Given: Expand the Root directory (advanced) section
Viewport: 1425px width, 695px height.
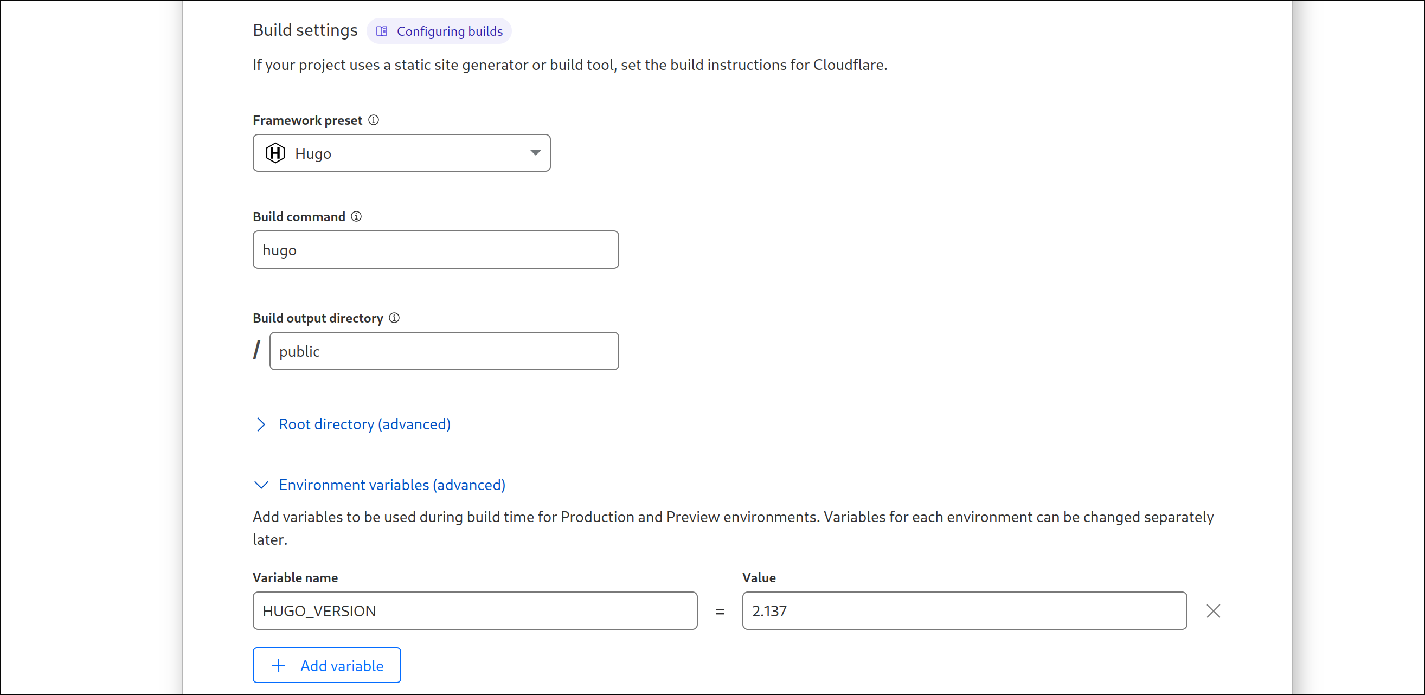Looking at the screenshot, I should (352, 424).
